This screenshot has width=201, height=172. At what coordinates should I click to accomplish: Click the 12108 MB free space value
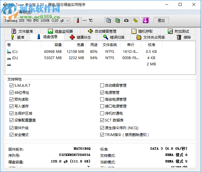(75, 52)
